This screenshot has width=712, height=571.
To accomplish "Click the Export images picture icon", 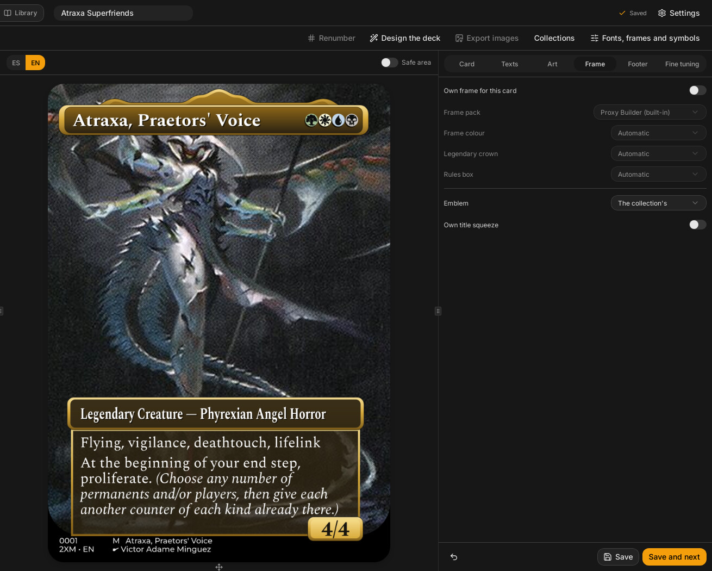I will (x=459, y=38).
